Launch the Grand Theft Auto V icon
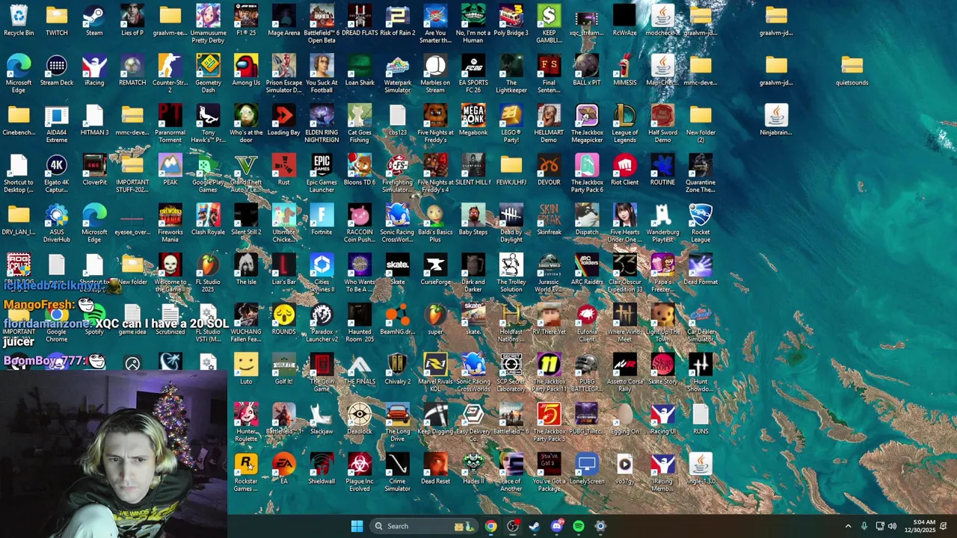This screenshot has height=538, width=957. click(x=246, y=173)
